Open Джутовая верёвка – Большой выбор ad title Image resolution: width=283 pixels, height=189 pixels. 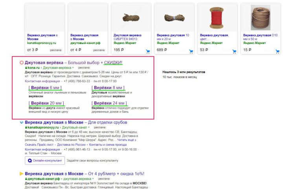click(x=74, y=63)
